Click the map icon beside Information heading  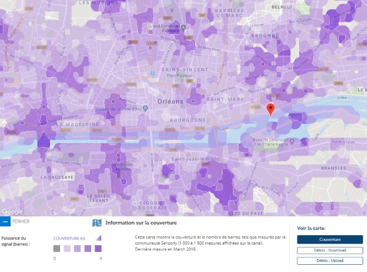[x=97, y=223]
